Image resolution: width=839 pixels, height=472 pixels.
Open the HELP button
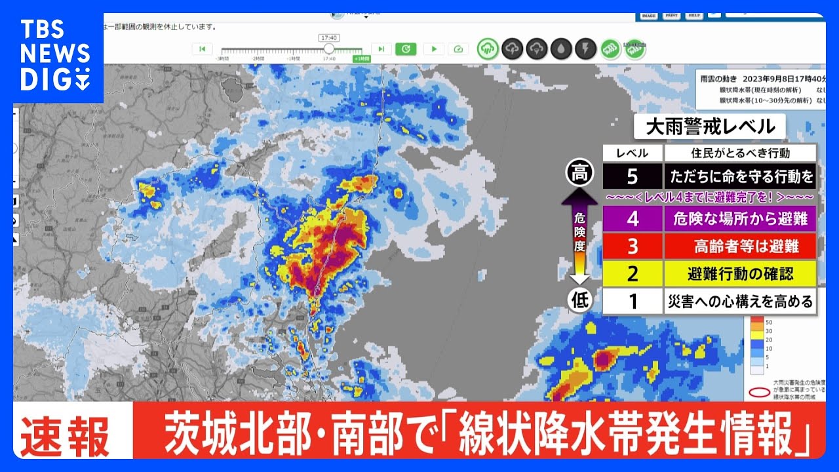(x=695, y=15)
